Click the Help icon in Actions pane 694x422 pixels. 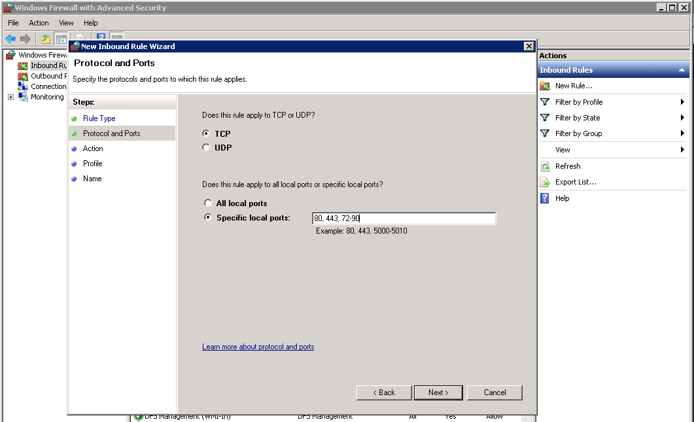(x=545, y=198)
